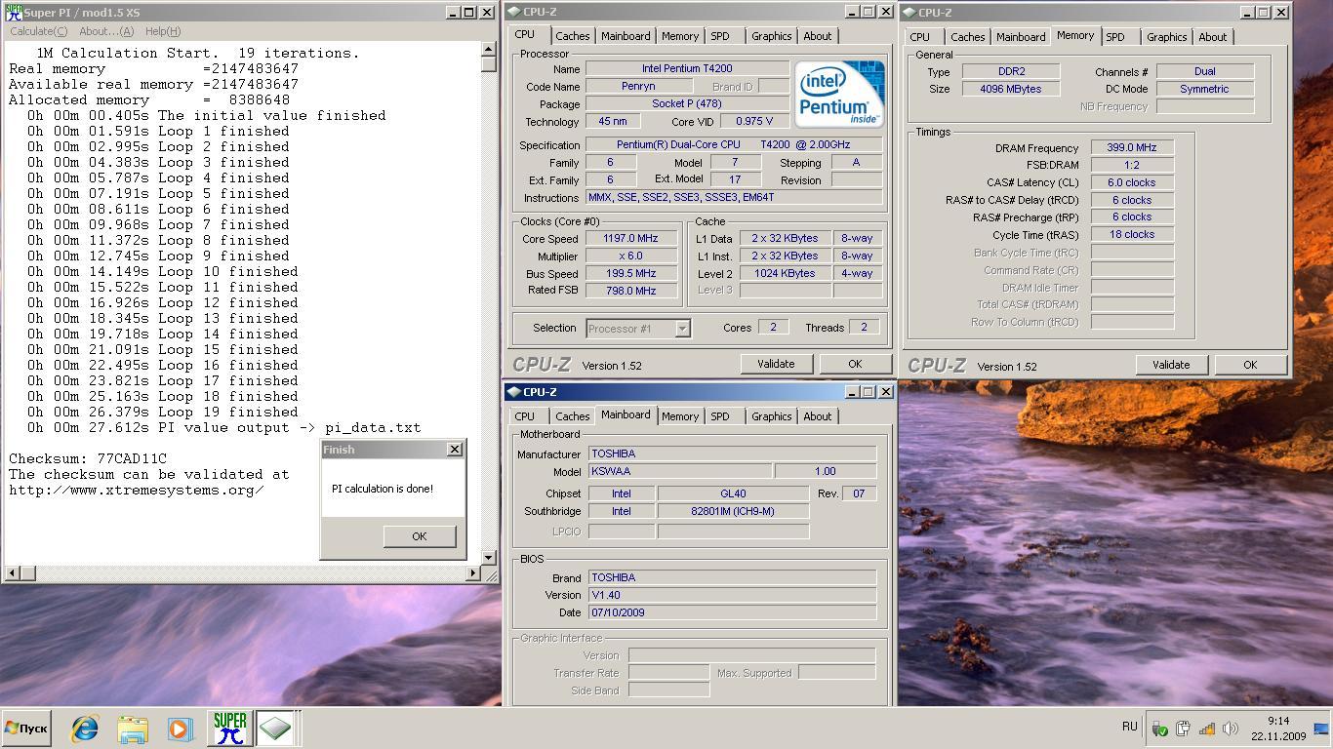1333x749 pixels.
Task: Click the Level 2 1024 KBytes value
Action: (x=785, y=273)
